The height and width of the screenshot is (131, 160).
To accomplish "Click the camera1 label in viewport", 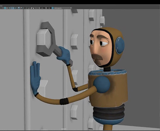I will pyautogui.click(x=63, y=129).
